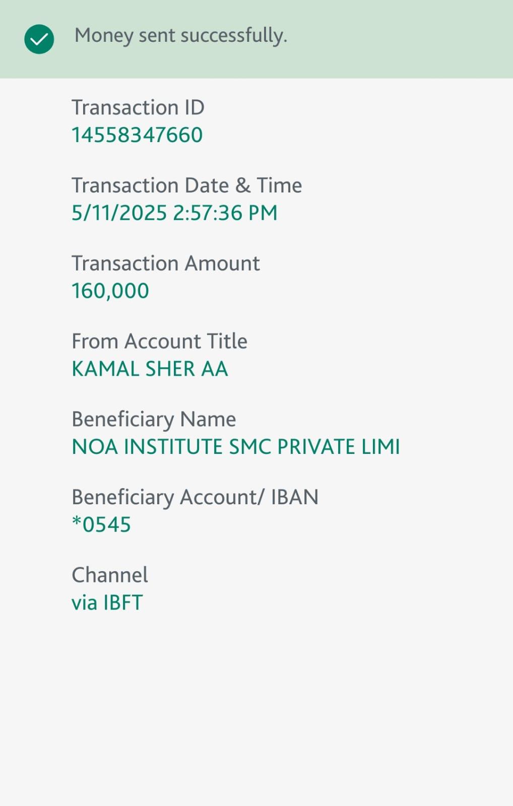
Task: Tap the truncated LIMI in beneficiary name
Action: click(x=381, y=447)
